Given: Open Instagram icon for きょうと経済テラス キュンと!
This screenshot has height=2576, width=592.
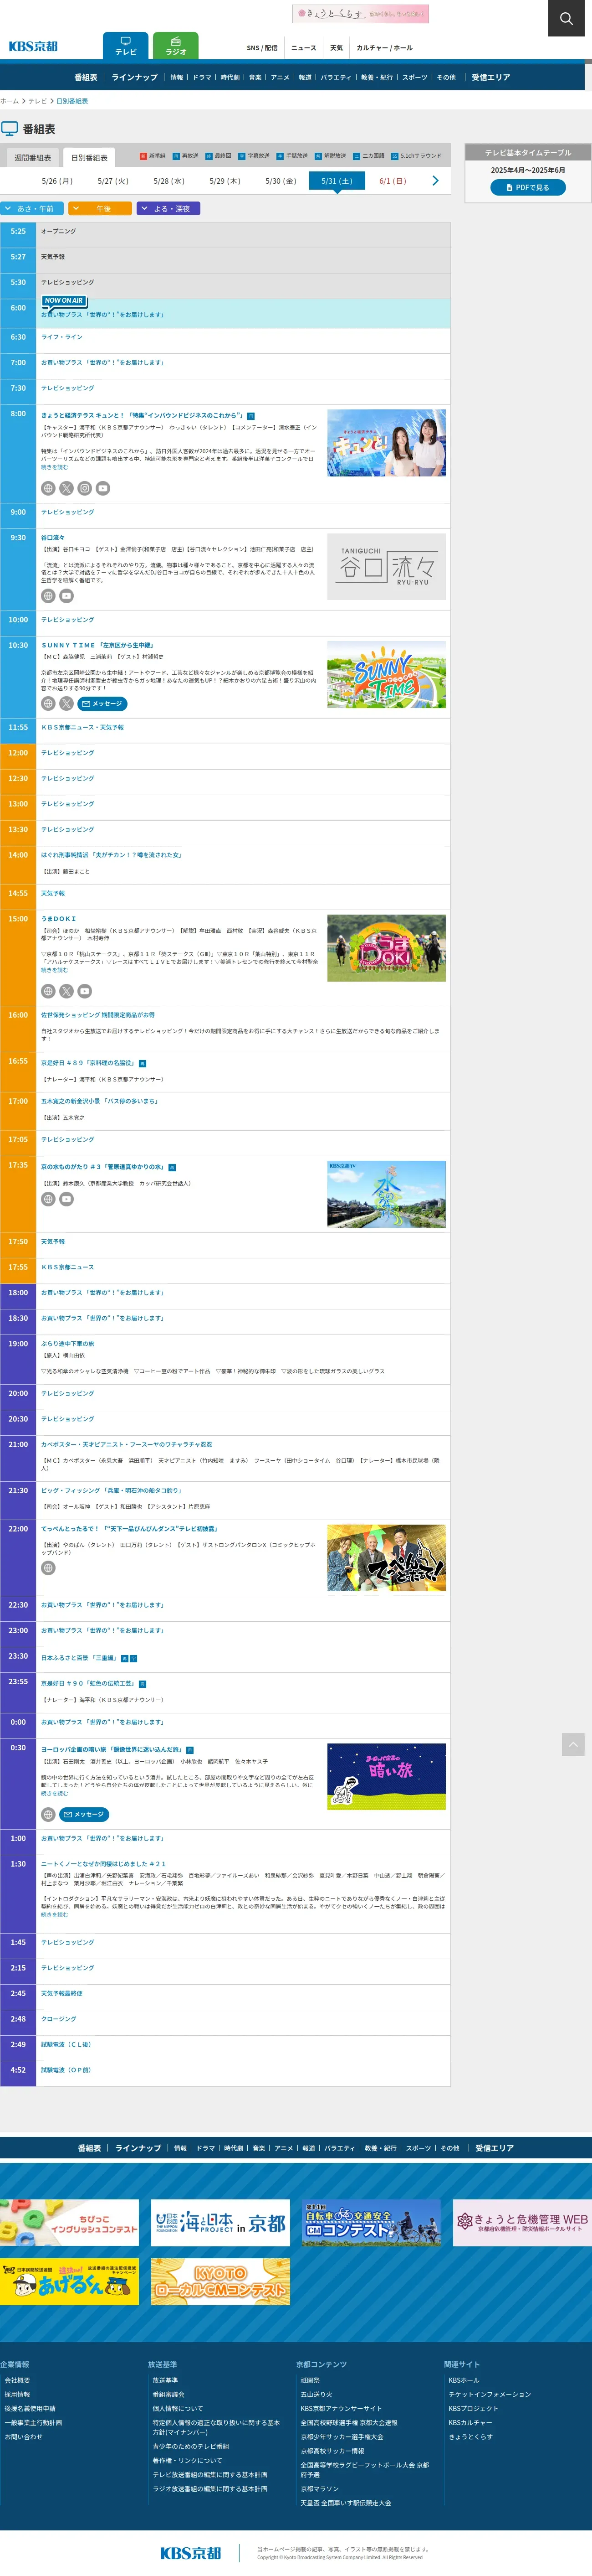Looking at the screenshot, I should click(x=85, y=488).
